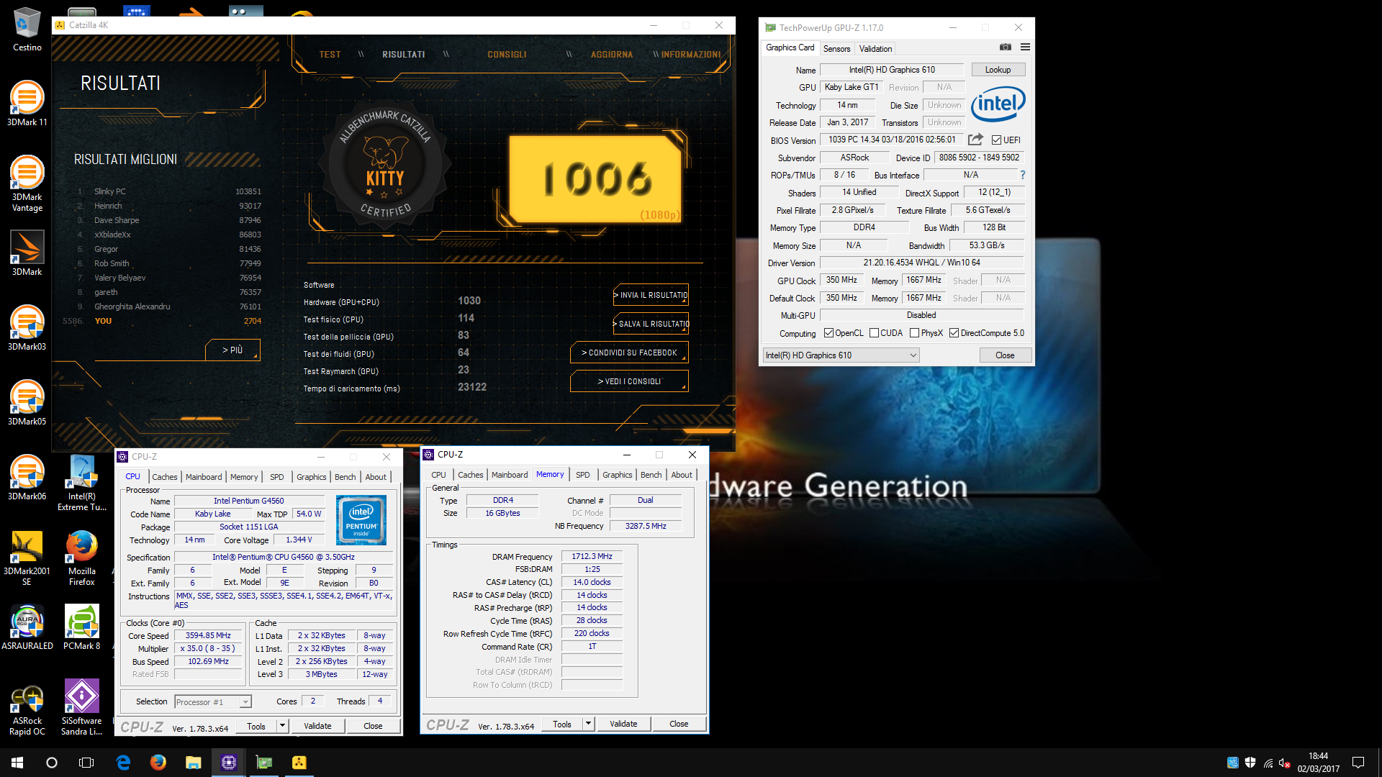The height and width of the screenshot is (777, 1382).
Task: Click the yellow 1006 score panel
Action: 596,178
